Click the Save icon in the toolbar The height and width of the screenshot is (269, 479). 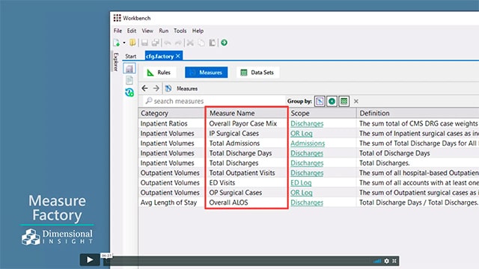pos(144,43)
